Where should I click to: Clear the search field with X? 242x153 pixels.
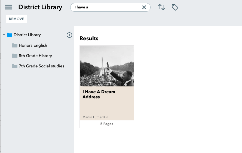144,7
